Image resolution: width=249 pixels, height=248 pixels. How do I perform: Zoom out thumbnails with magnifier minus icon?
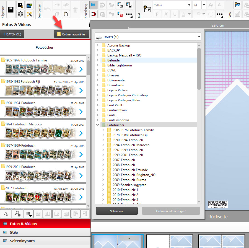pos(6,213)
